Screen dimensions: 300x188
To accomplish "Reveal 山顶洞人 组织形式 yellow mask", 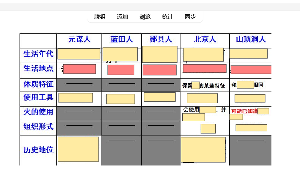I will pyautogui.click(x=252, y=128).
